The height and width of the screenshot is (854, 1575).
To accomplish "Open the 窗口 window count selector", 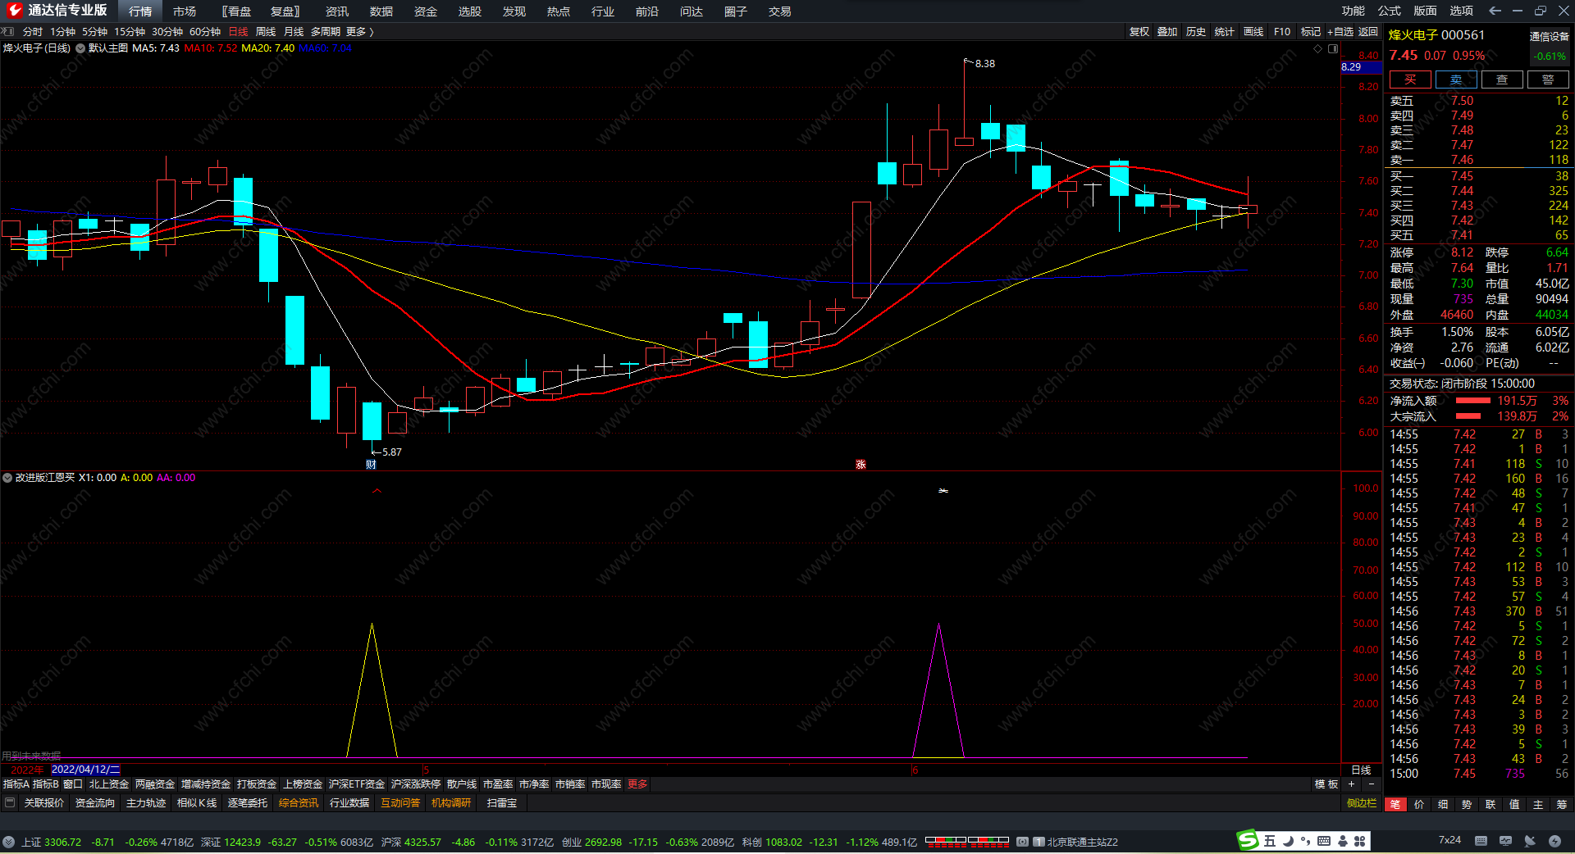I will pyautogui.click(x=73, y=784).
